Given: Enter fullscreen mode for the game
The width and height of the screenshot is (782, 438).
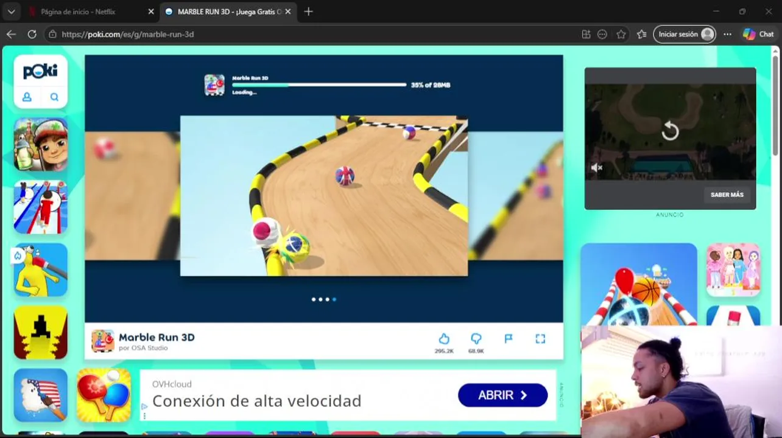Looking at the screenshot, I should coord(540,339).
